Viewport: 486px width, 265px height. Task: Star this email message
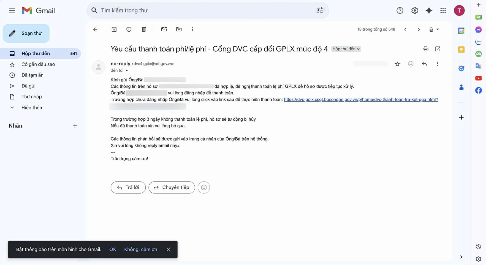click(397, 64)
